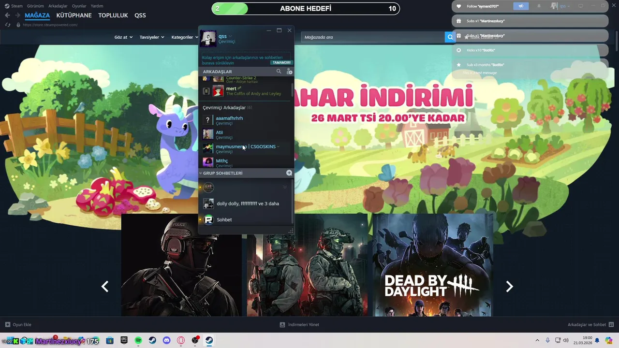Open the Oyunlar menu
Image resolution: width=619 pixels, height=348 pixels.
[79, 6]
